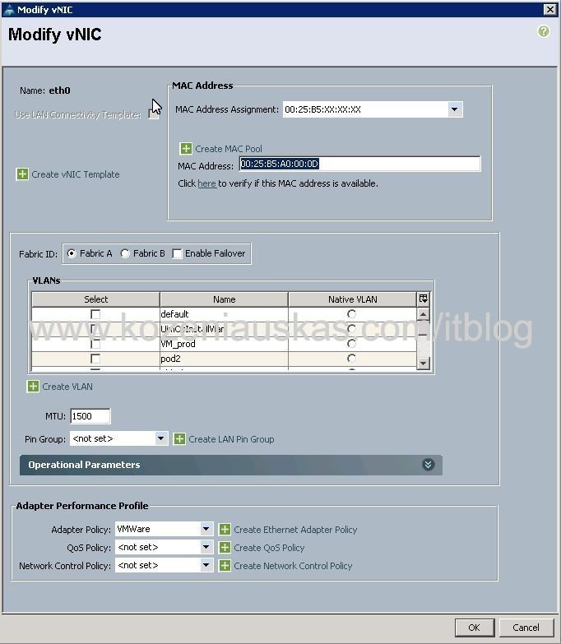
Task: Click the Create VLAN plus icon
Action: pyautogui.click(x=33, y=387)
